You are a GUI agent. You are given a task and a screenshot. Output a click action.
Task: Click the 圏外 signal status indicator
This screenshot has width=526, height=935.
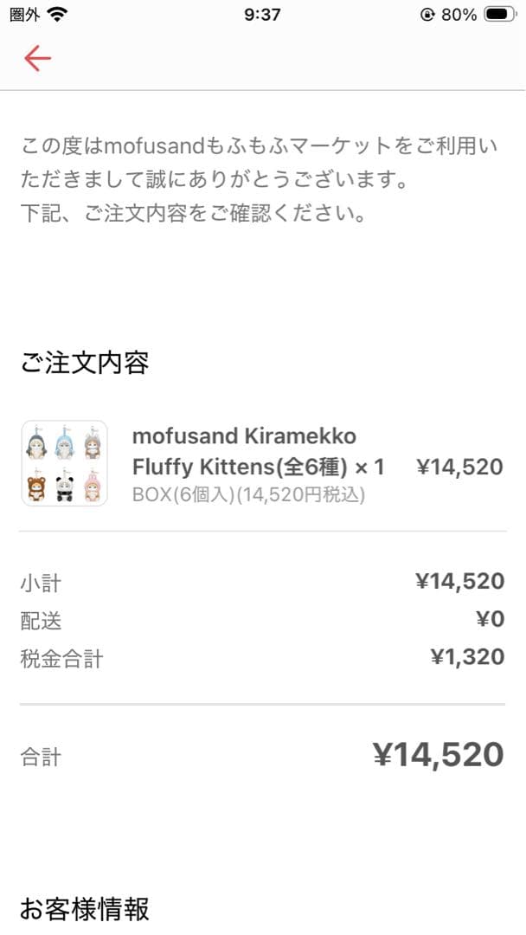pos(24,14)
